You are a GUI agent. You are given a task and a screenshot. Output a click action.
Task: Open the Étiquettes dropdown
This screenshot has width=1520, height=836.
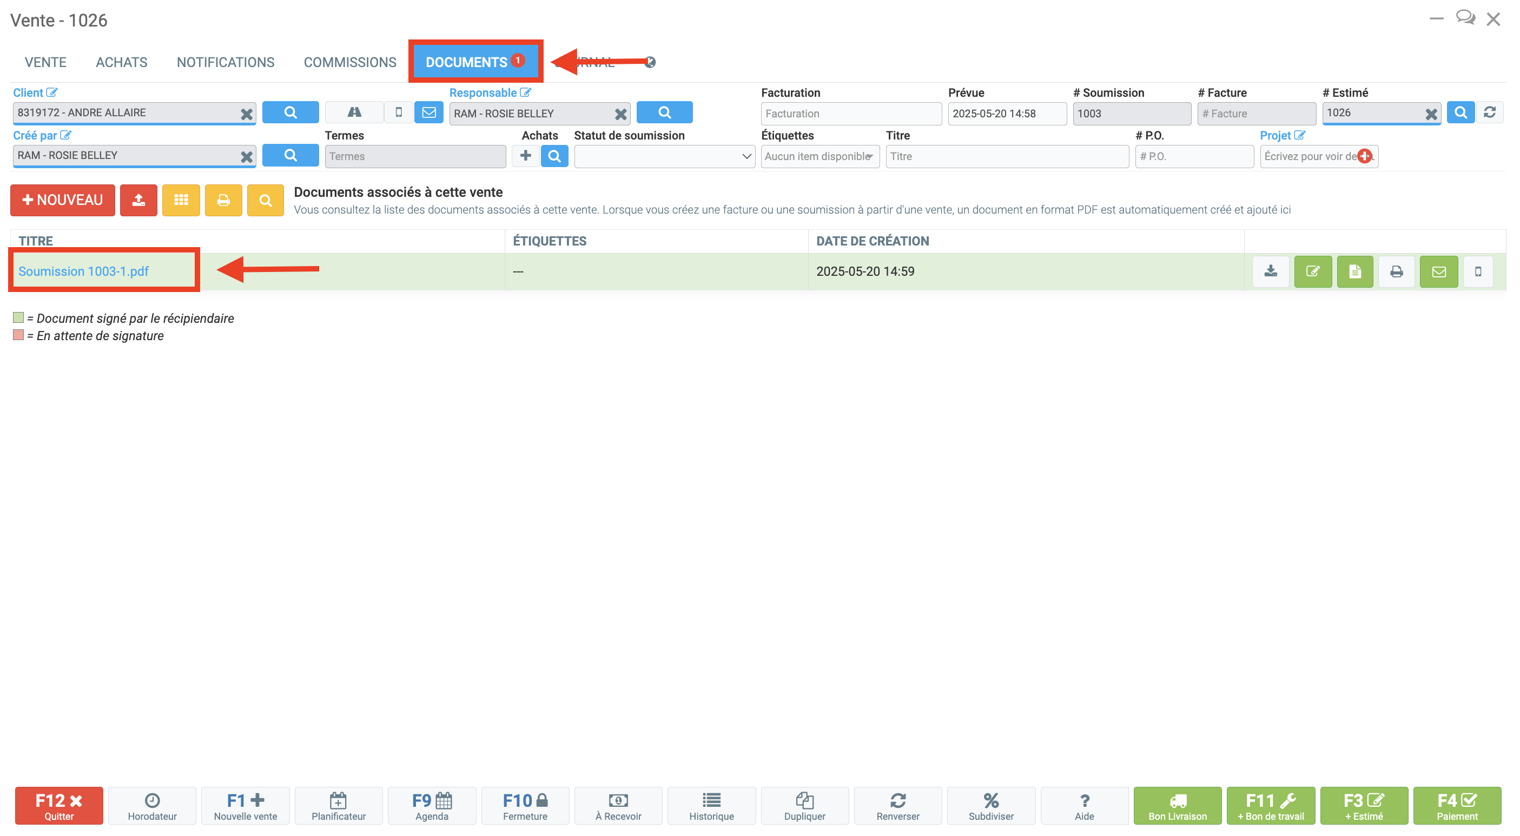pyautogui.click(x=820, y=156)
